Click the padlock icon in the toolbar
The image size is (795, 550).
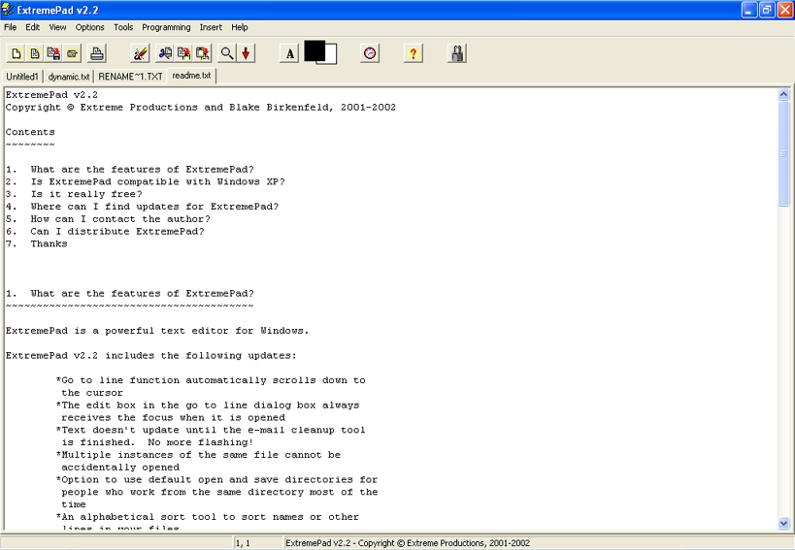(457, 53)
